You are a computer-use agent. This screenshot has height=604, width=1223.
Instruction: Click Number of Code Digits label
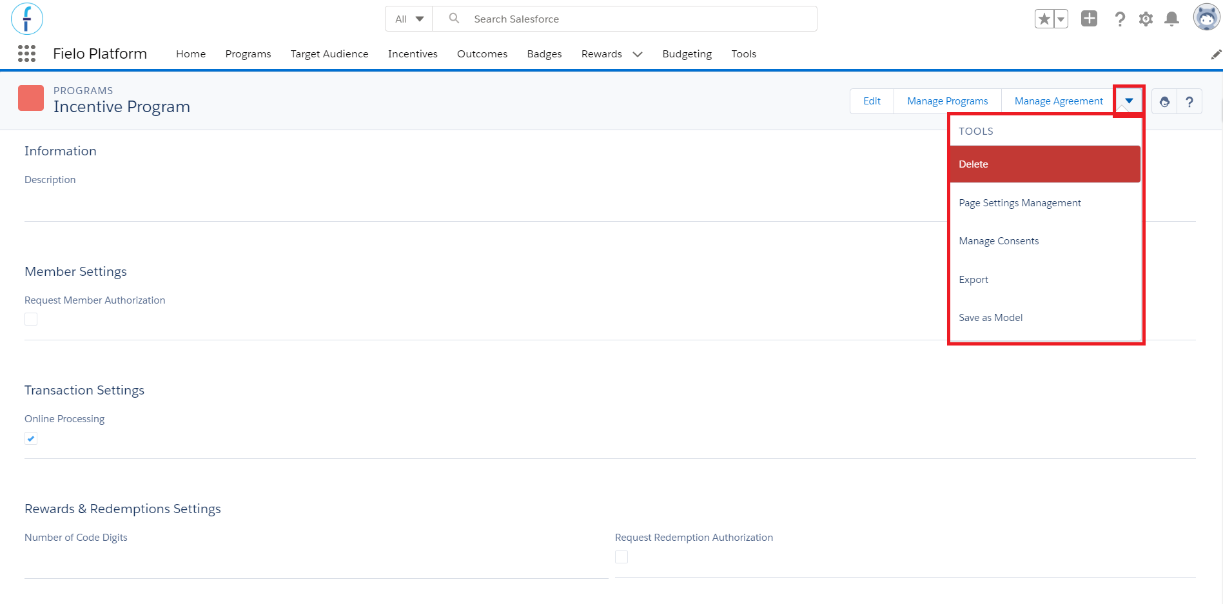click(x=76, y=538)
